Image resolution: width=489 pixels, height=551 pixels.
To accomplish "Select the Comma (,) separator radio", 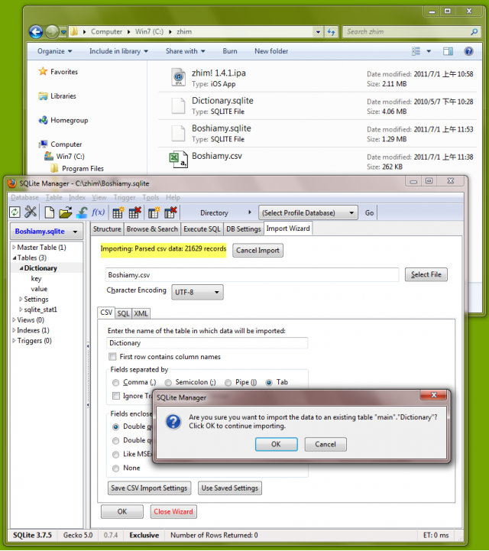I will coord(115,382).
